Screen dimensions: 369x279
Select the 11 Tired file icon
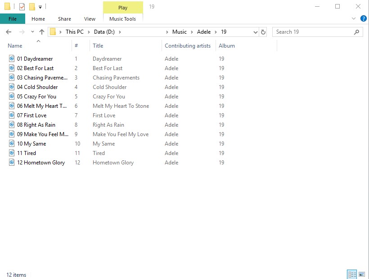[x=12, y=153]
